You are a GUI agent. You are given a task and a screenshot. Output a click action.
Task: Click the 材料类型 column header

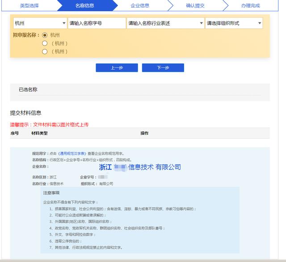tap(40, 133)
